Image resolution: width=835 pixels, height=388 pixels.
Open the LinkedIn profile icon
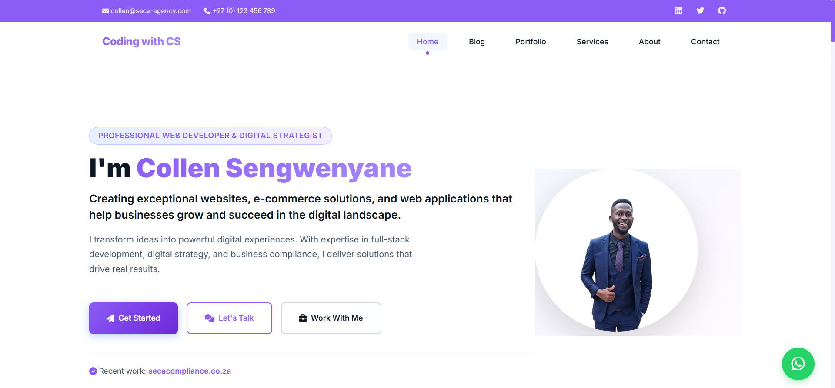pos(678,10)
